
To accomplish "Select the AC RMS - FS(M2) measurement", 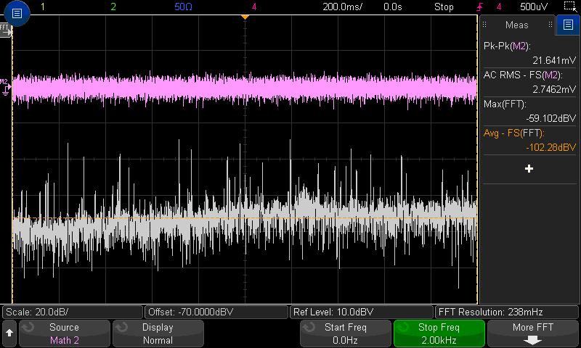I will 529,82.
